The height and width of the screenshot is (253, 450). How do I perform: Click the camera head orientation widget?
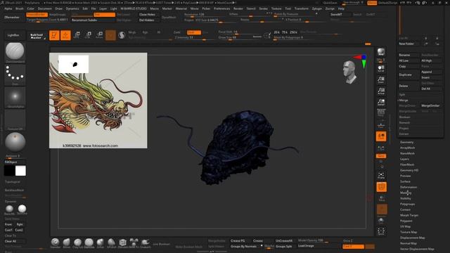349,72
